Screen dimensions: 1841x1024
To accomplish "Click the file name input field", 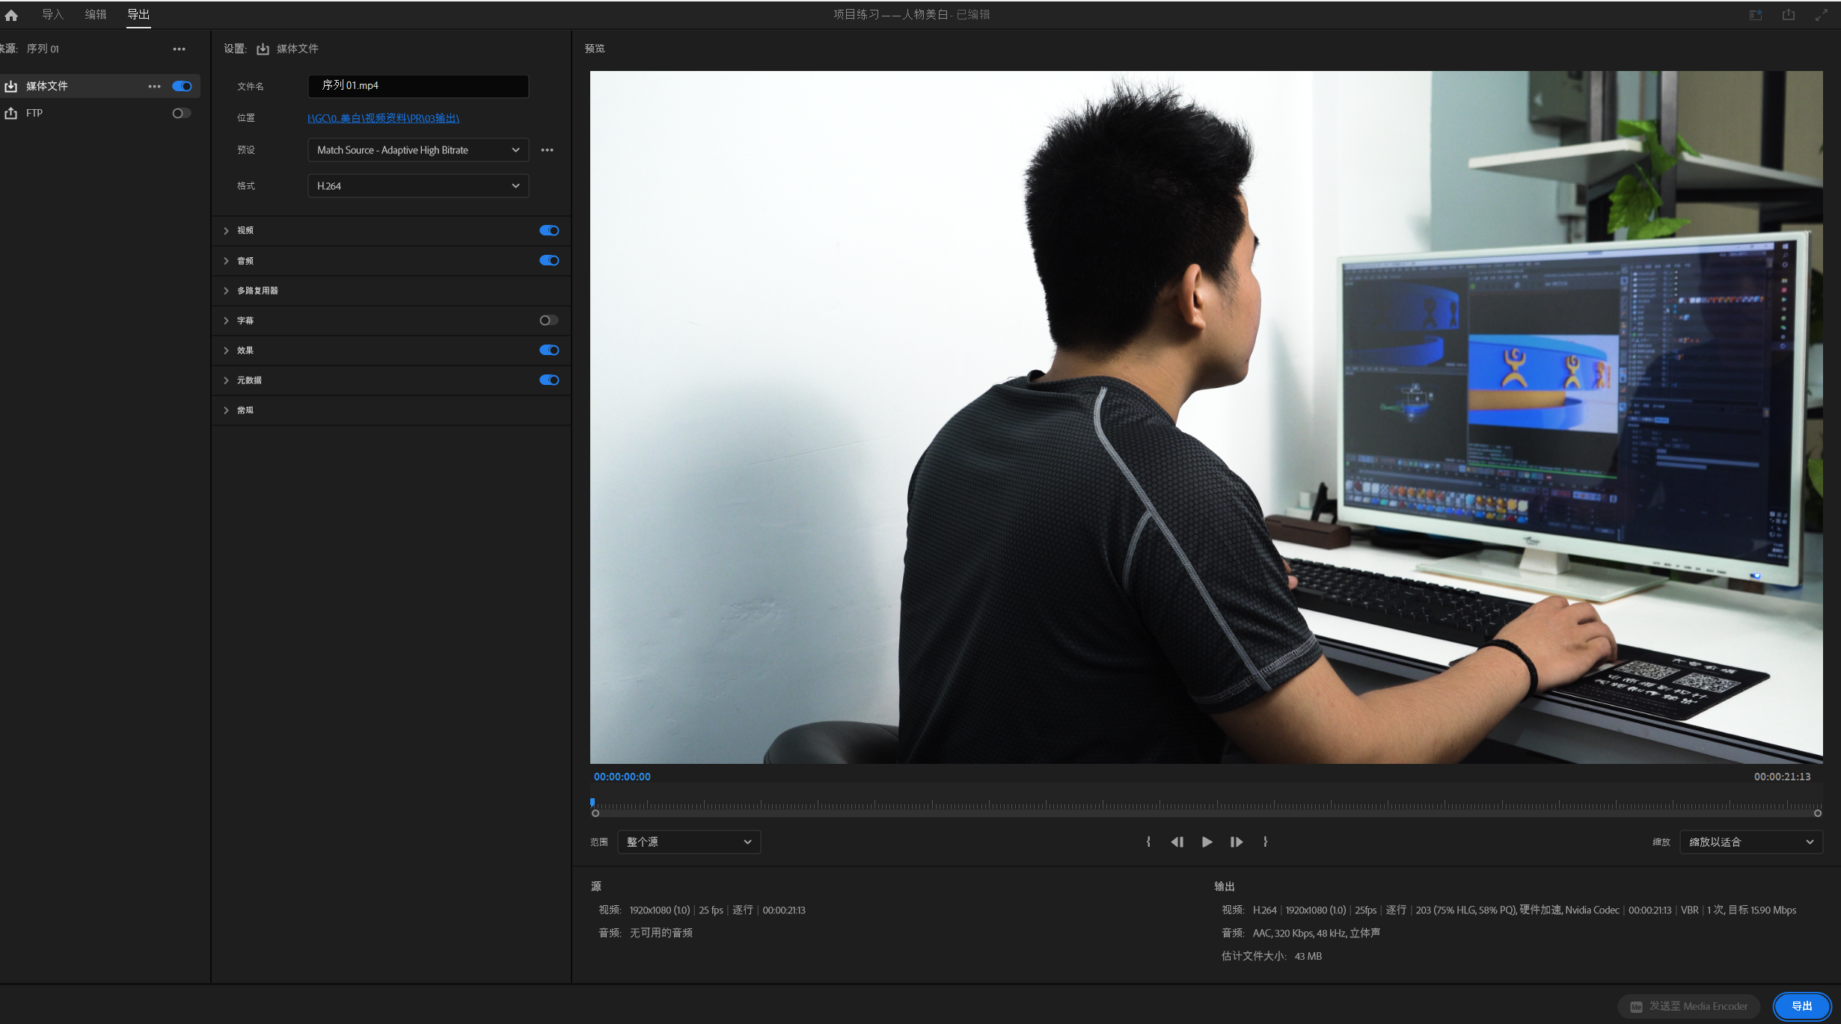I will click(x=417, y=86).
